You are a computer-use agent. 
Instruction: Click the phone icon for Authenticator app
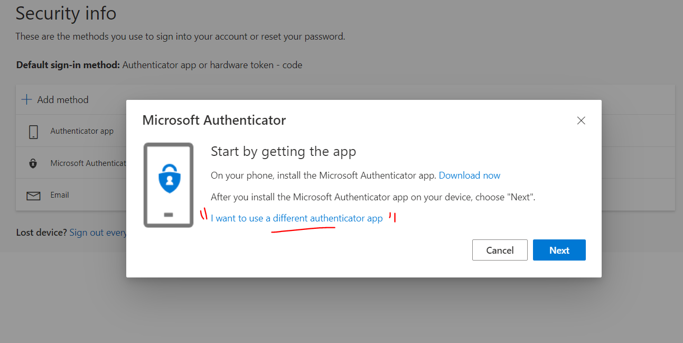coord(33,132)
